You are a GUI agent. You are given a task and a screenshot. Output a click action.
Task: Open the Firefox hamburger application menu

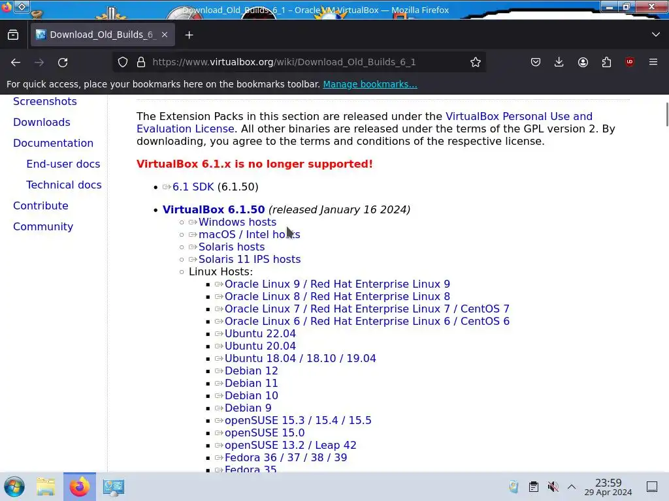click(653, 62)
